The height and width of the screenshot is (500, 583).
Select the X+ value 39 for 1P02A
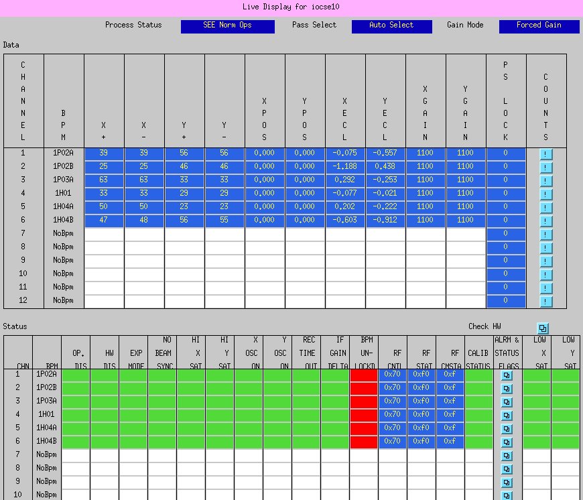pyautogui.click(x=104, y=153)
